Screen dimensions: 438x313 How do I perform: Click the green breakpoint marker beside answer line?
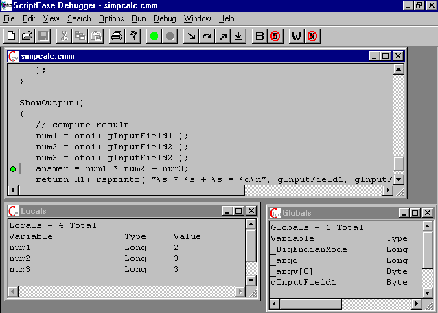[13, 169]
